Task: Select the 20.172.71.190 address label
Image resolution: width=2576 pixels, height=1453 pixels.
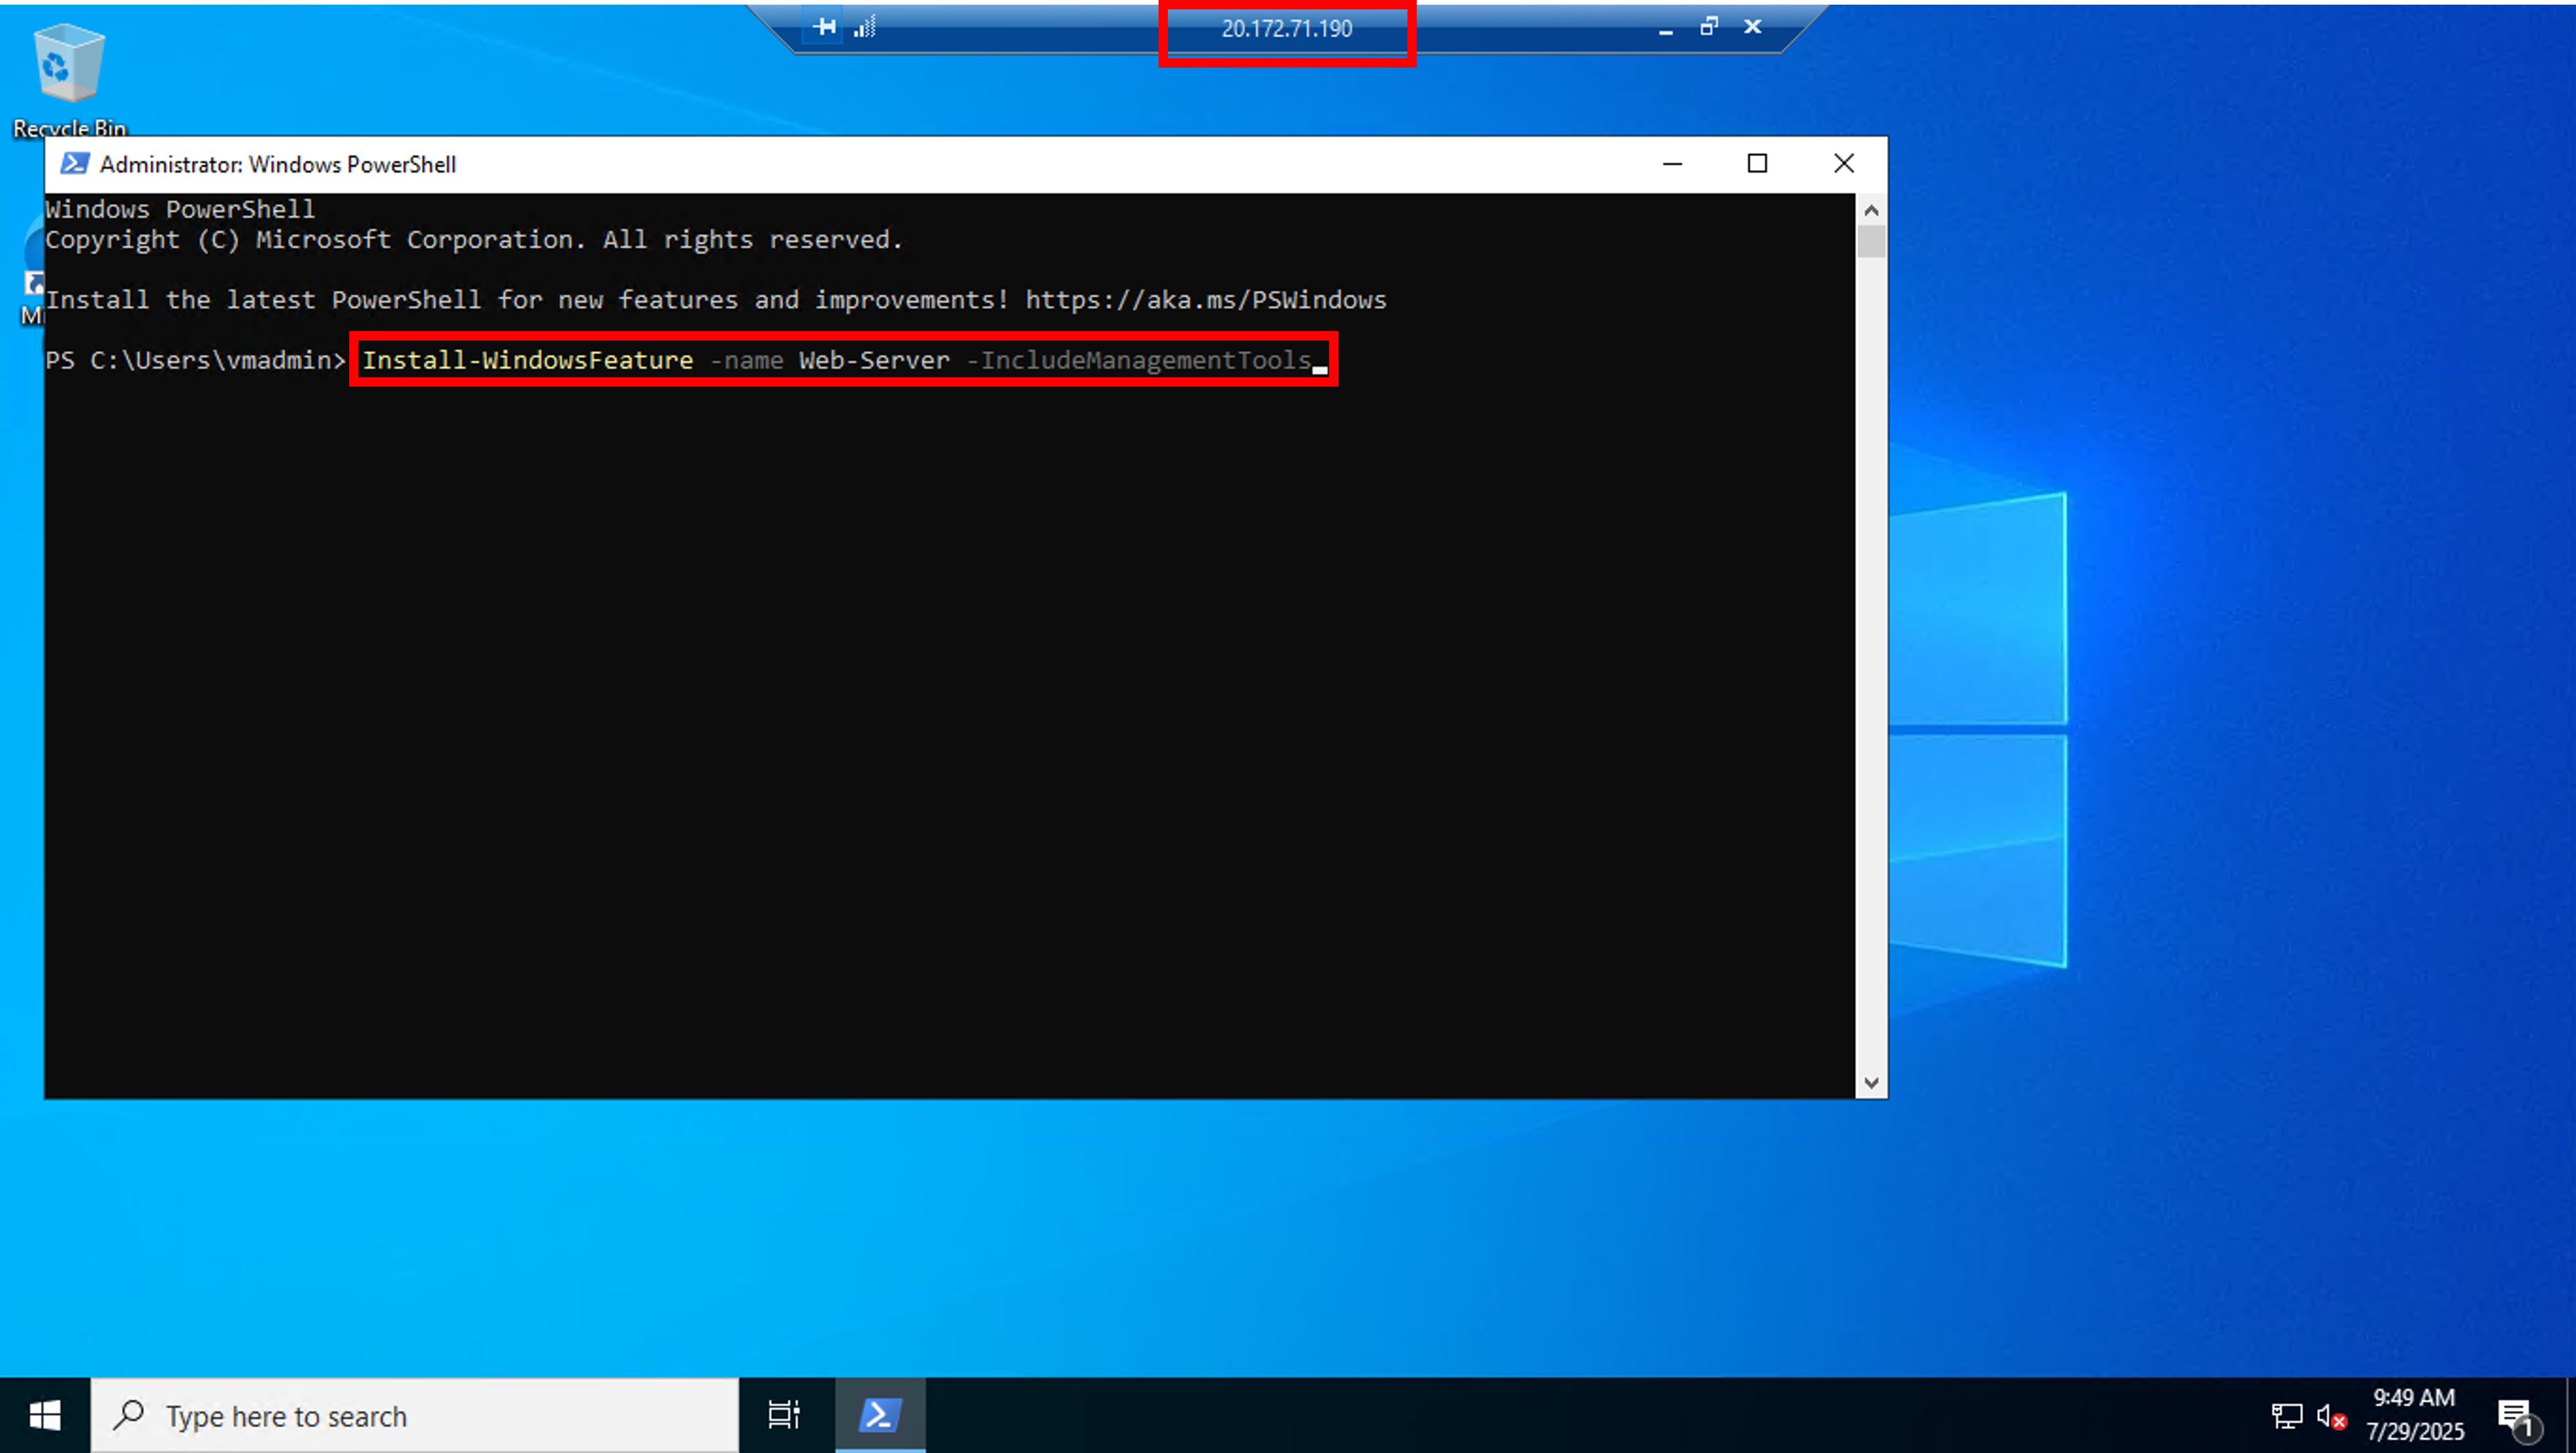Action: tap(1287, 29)
